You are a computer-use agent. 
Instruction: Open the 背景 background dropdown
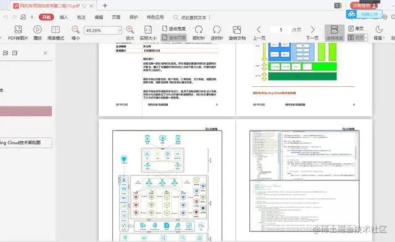[379, 33]
